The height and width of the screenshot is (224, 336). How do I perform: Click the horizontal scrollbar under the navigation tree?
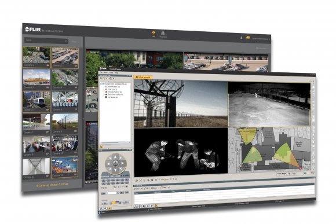point(115,142)
